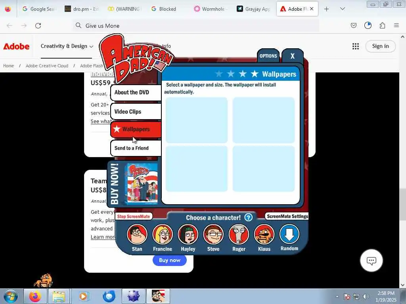Open a new browser tab
This screenshot has width=406, height=304.
tap(327, 9)
